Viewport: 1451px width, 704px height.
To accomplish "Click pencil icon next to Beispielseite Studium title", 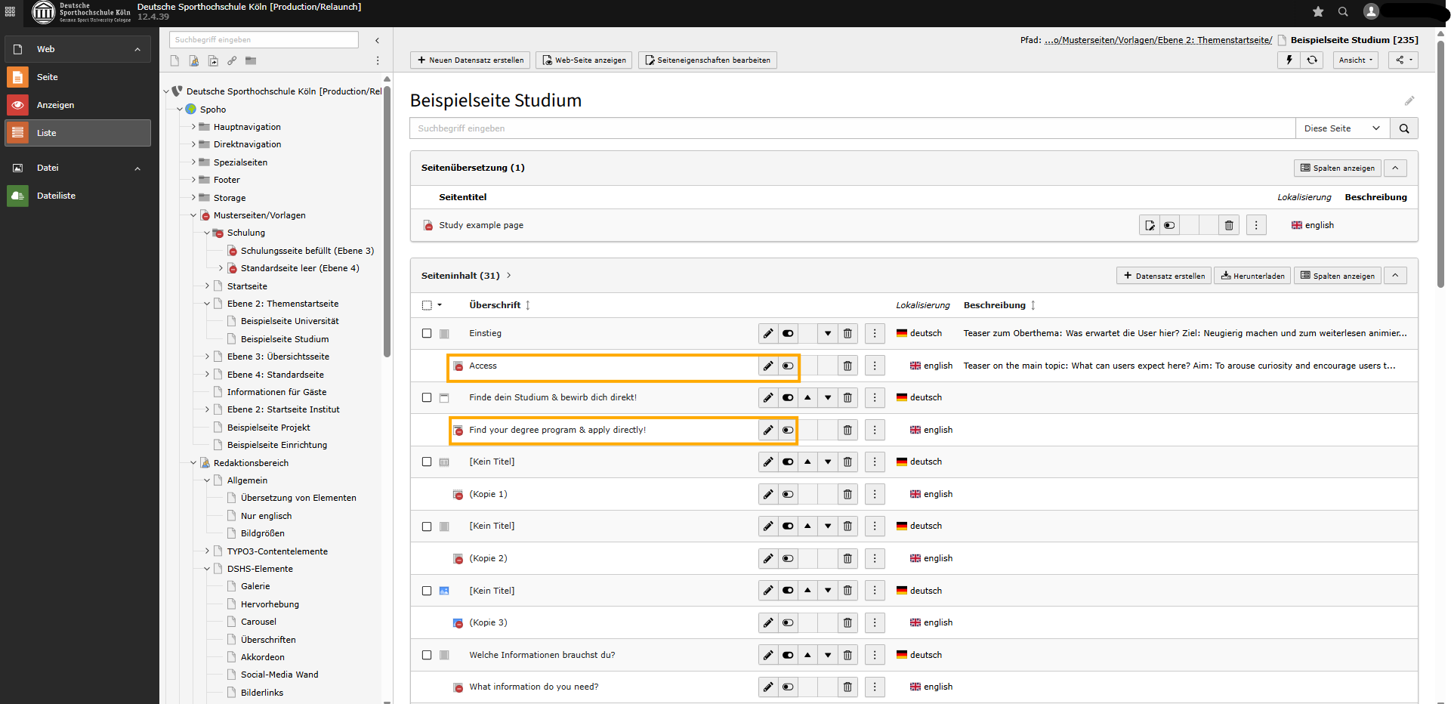I will pos(1409,101).
